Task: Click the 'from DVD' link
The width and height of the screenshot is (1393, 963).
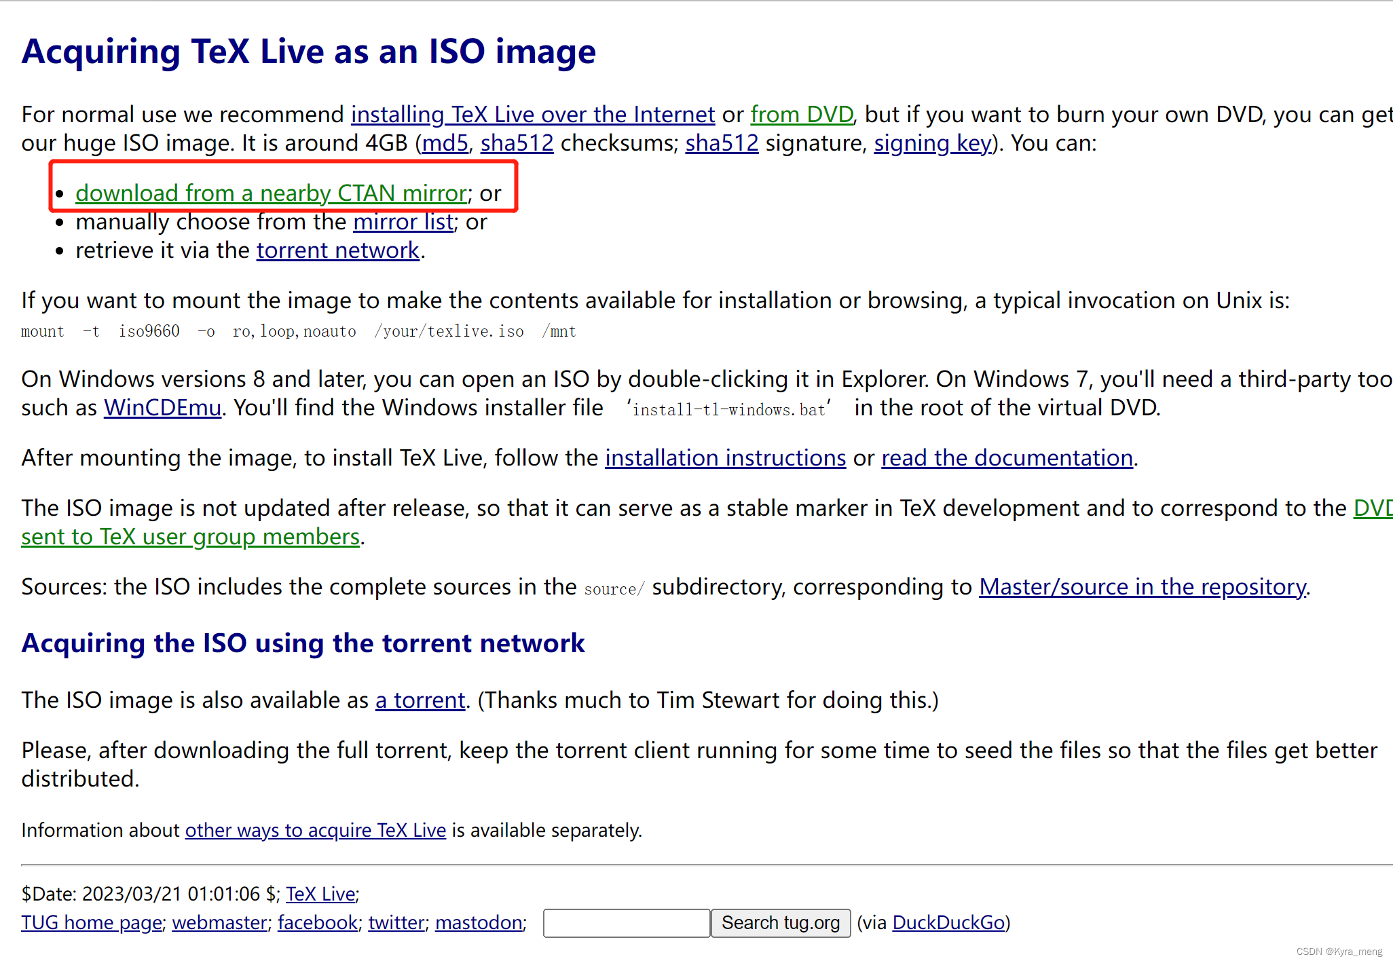Action: tap(801, 115)
